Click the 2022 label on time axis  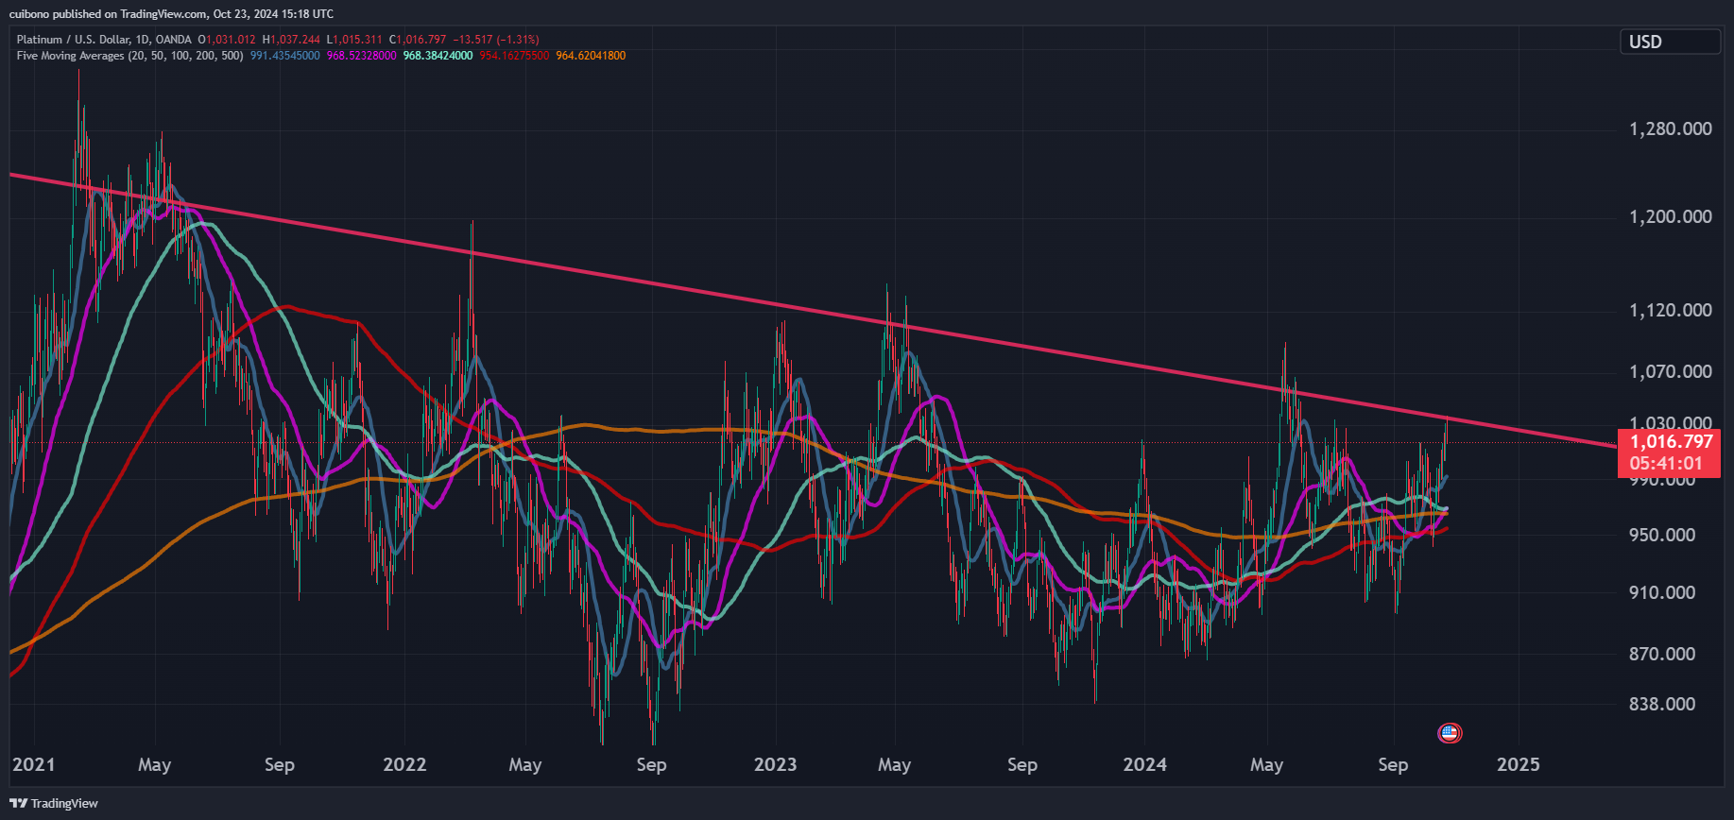tap(404, 764)
